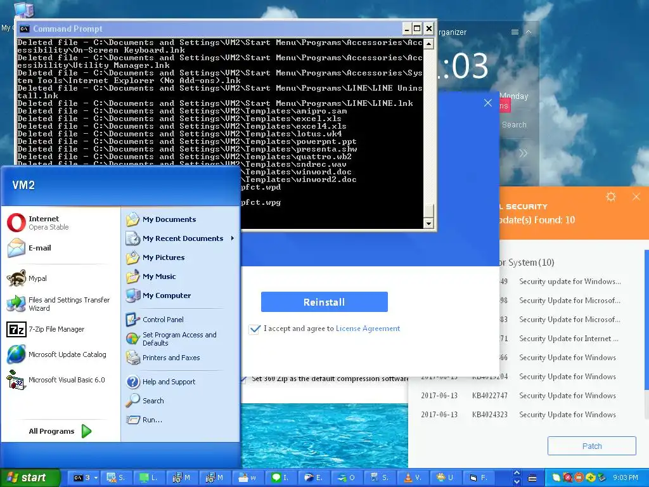Image resolution: width=649 pixels, height=487 pixels.
Task: Switch to the 'E.' taskbar button
Action: click(314, 478)
